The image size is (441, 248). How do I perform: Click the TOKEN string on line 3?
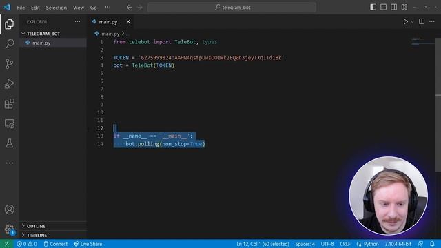point(211,58)
